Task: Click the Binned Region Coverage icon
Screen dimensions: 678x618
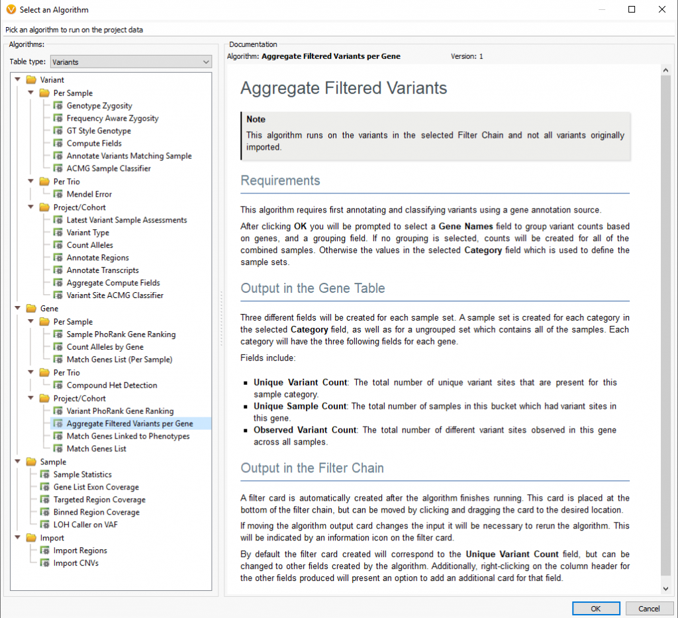Action: [44, 511]
